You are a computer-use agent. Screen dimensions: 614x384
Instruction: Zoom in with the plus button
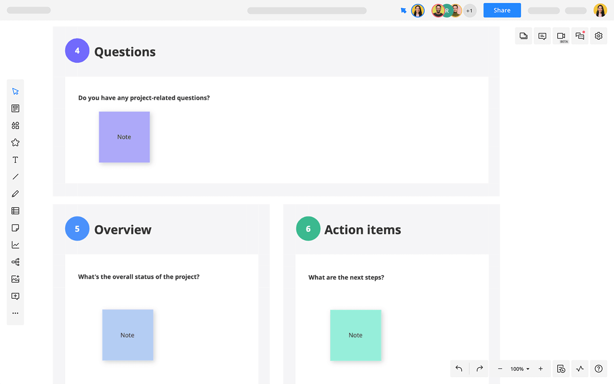click(x=541, y=369)
